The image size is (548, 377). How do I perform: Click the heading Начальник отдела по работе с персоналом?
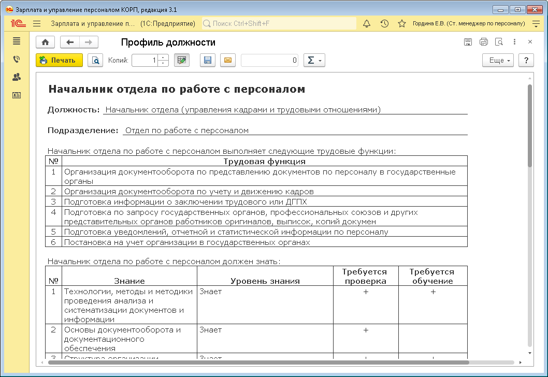[177, 89]
